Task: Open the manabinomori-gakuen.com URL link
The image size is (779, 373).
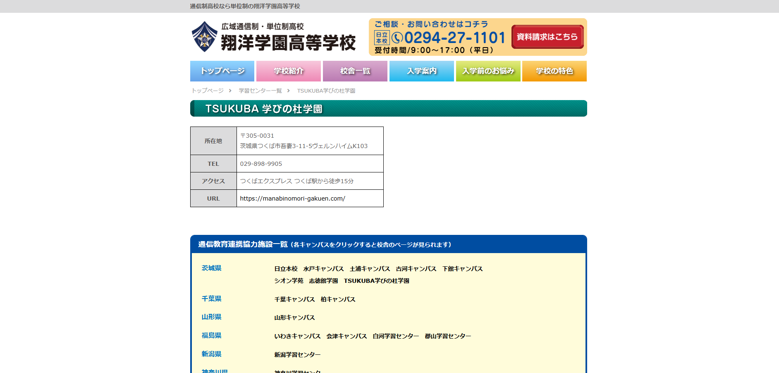Action: point(292,198)
